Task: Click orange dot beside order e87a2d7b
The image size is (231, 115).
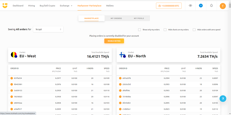Action: 120,78
